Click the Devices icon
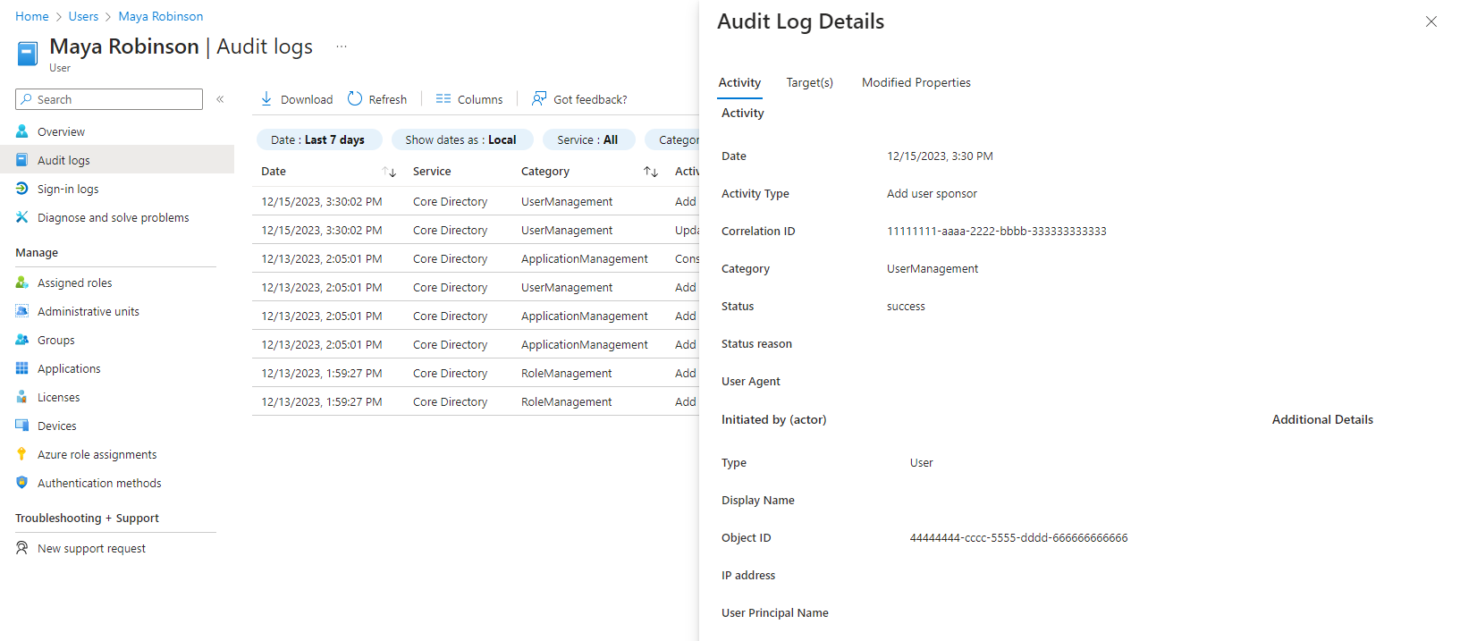Viewport: 1460px width, 641px height. click(22, 426)
